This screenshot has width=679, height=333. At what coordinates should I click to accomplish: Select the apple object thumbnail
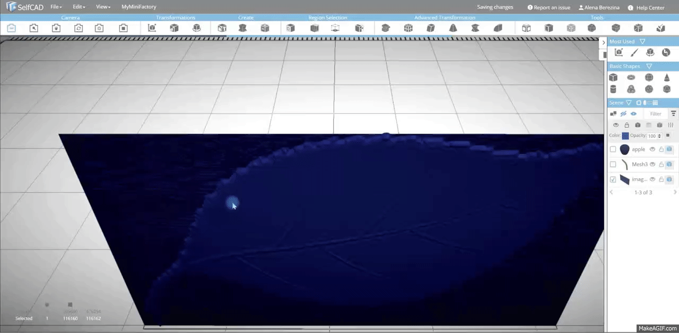[624, 150]
